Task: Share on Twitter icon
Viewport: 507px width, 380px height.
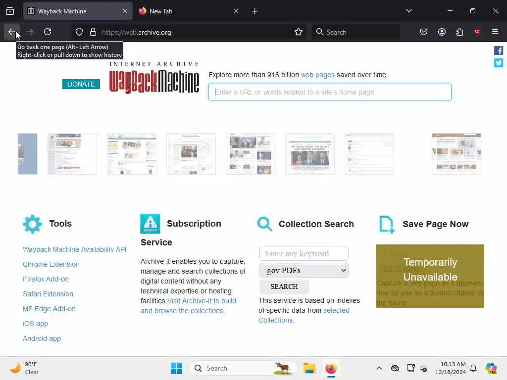Action: click(x=498, y=63)
